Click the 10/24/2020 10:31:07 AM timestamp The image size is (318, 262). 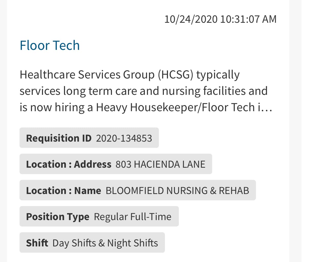tap(220, 19)
